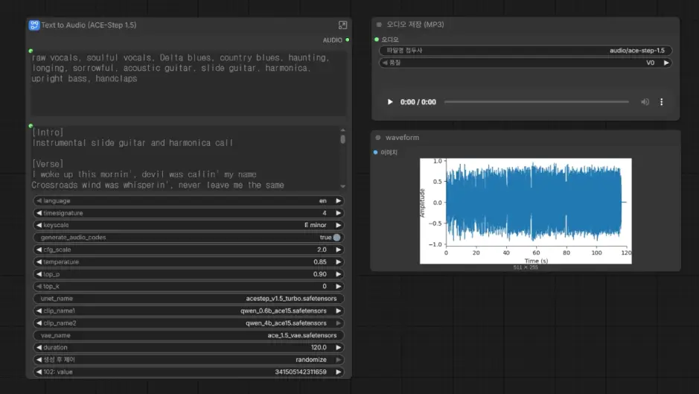Decrease cfg_scale value

[39, 250]
